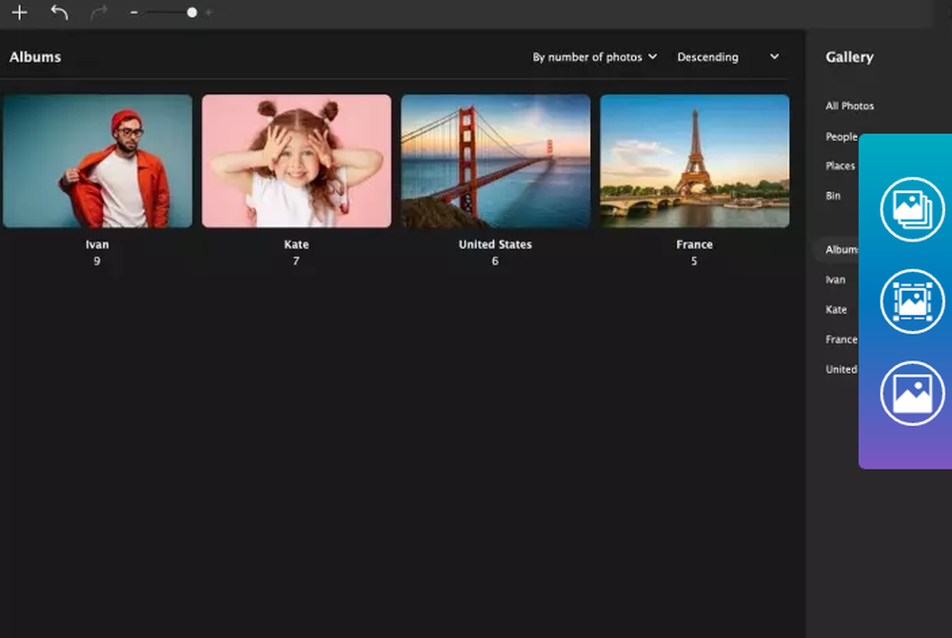Click the undo arrow in the toolbar
This screenshot has height=638, width=952.
[x=57, y=12]
